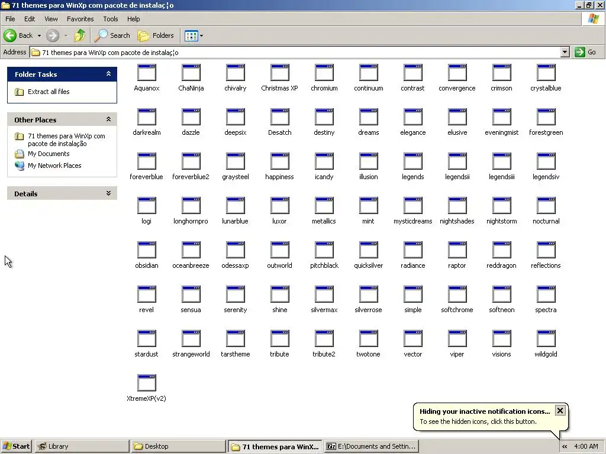Select the wildgold theme file

[546, 345]
